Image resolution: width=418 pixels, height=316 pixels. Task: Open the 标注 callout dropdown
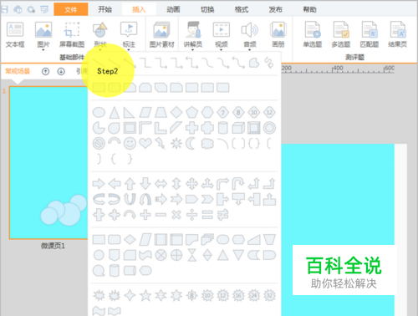point(129,50)
